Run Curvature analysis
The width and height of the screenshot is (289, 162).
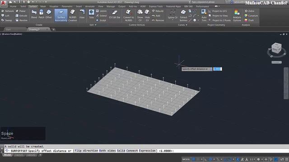pyautogui.click(x=251, y=16)
